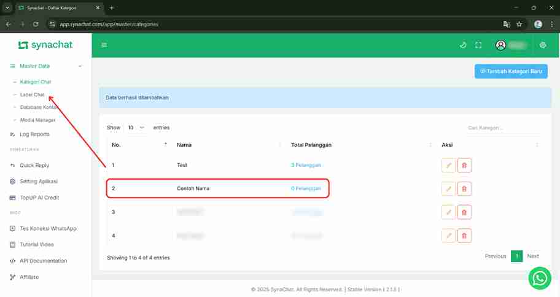Click the edit icon in row 3
The height and width of the screenshot is (297, 560).
coord(449,212)
